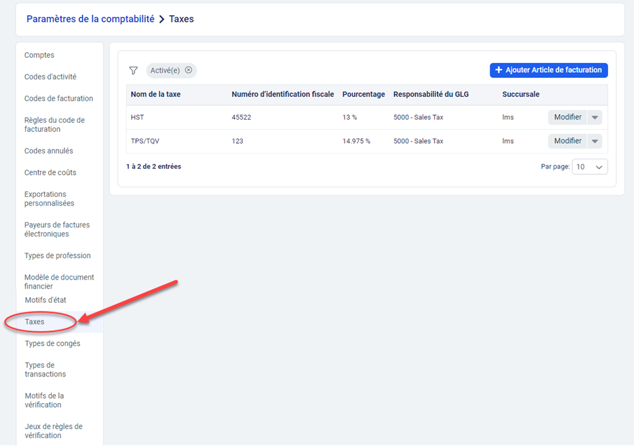The height and width of the screenshot is (446, 634).
Task: Select Payeurs de factures électroniques
Action: pyautogui.click(x=57, y=230)
